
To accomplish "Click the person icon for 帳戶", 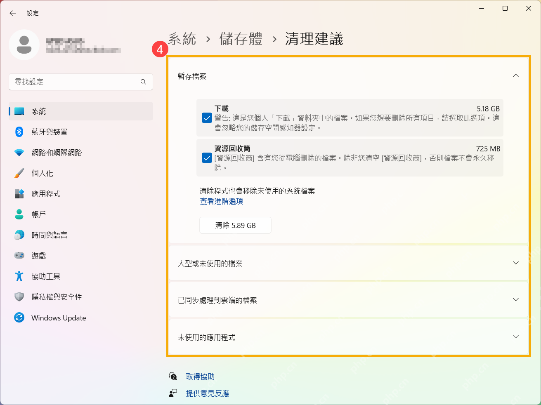I will click(x=19, y=214).
